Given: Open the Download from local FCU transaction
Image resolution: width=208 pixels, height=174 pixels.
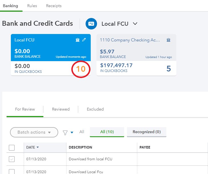Looking at the screenshot, I should coord(90,159).
